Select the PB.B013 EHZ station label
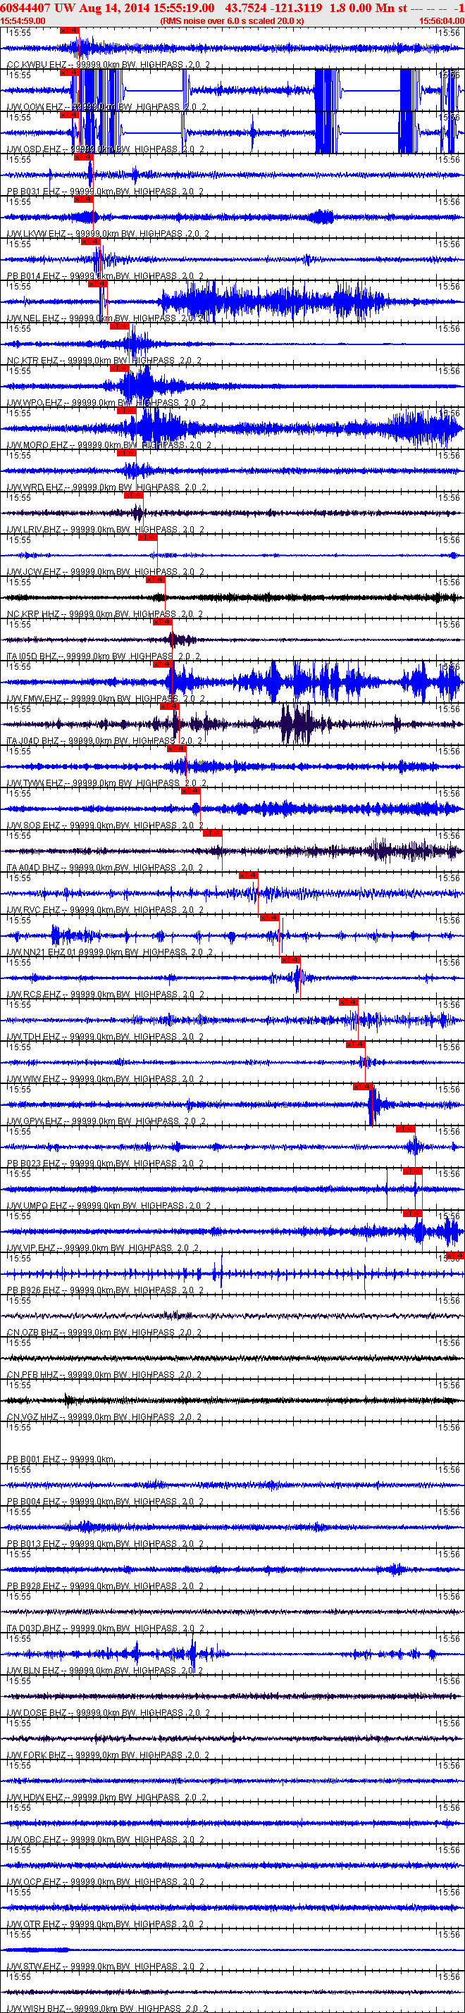This screenshot has height=2013, width=465. 105,1543
